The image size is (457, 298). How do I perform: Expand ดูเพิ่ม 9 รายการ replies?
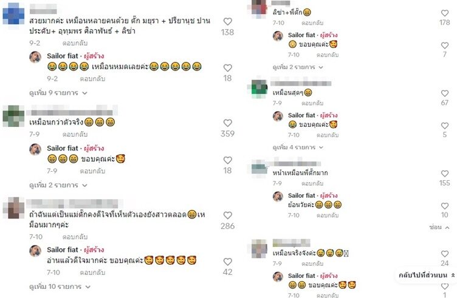pos(58,93)
